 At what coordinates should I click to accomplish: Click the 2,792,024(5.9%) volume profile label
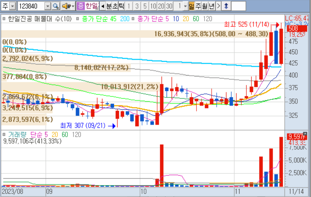point(28,59)
